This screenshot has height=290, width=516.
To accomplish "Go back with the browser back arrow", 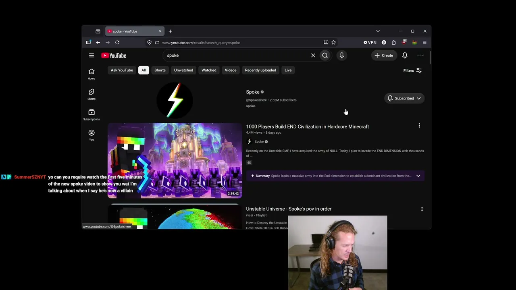I will tap(98, 42).
